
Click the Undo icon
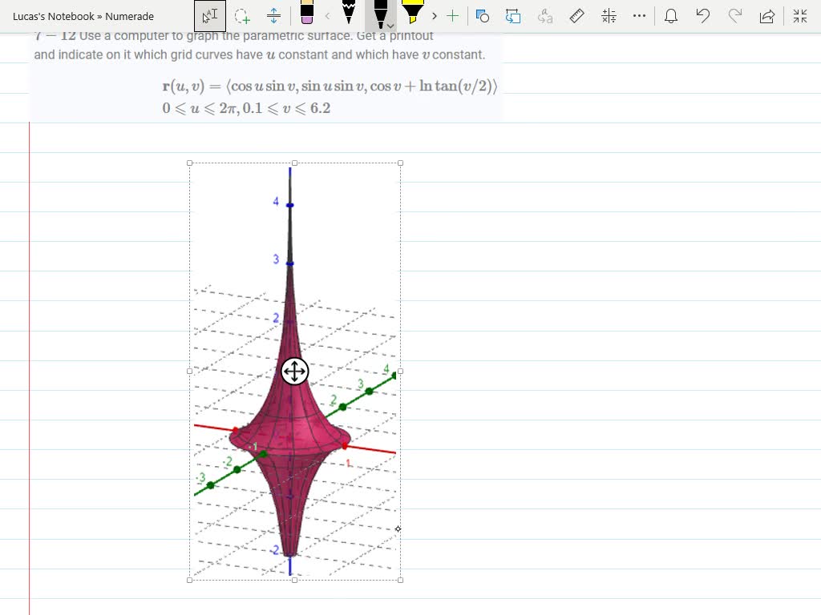point(703,15)
